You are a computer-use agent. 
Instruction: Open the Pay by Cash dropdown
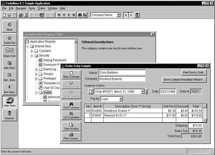pos(121,99)
